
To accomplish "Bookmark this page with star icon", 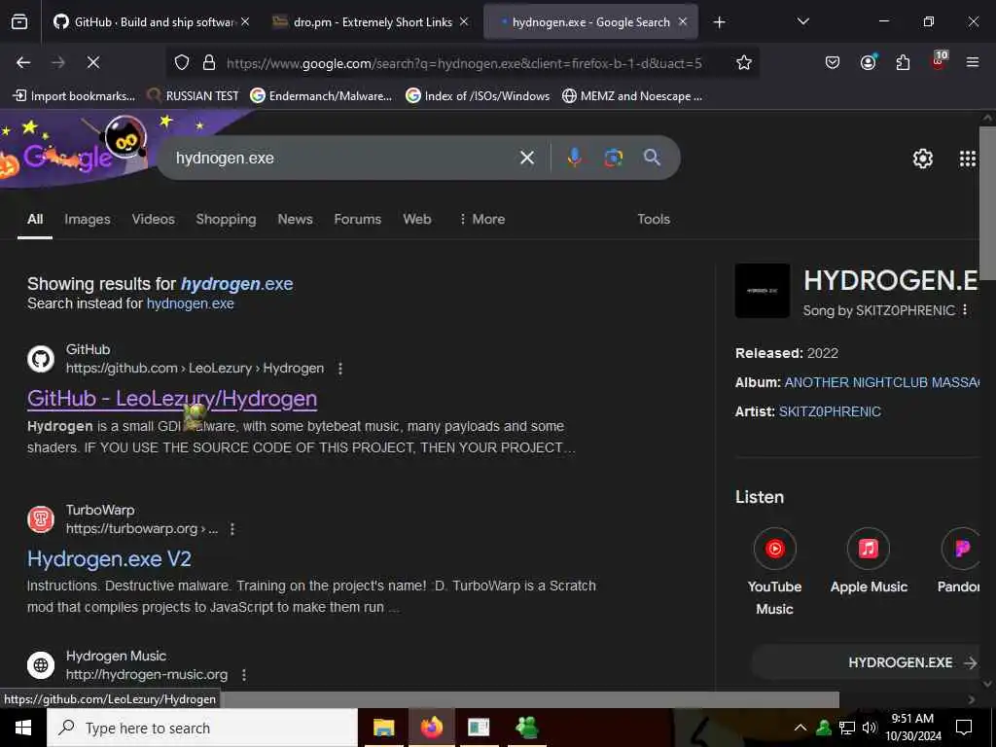I will (744, 62).
